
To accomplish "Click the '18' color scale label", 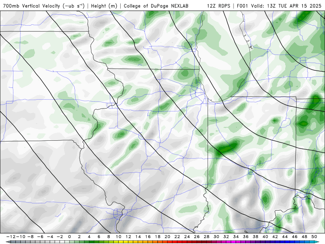I will coord(158,237).
